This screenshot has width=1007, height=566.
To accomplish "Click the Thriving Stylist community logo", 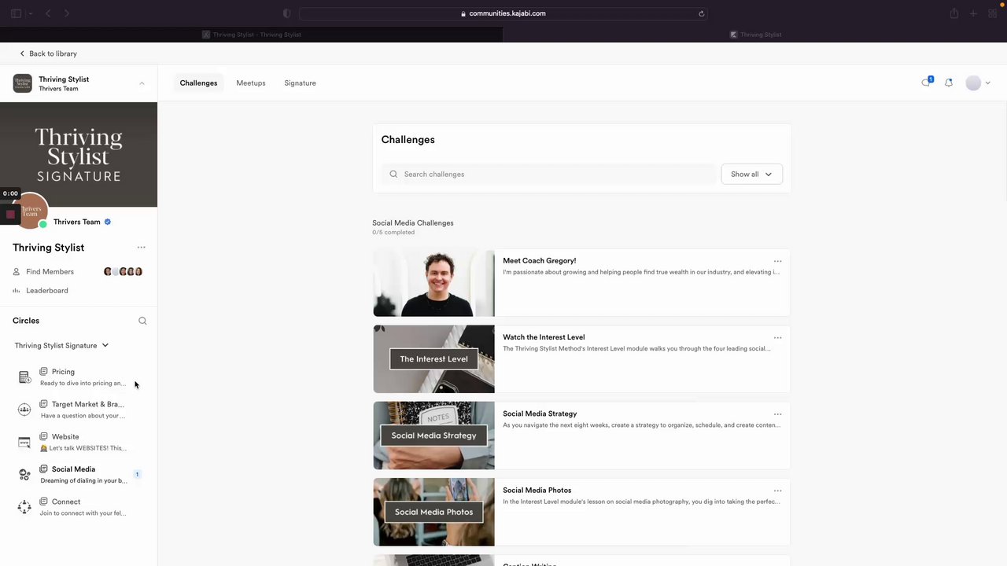I will click(x=22, y=83).
